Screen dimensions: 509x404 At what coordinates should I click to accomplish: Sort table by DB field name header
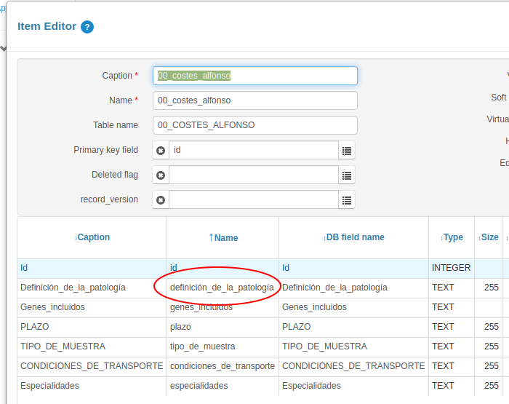coord(354,237)
